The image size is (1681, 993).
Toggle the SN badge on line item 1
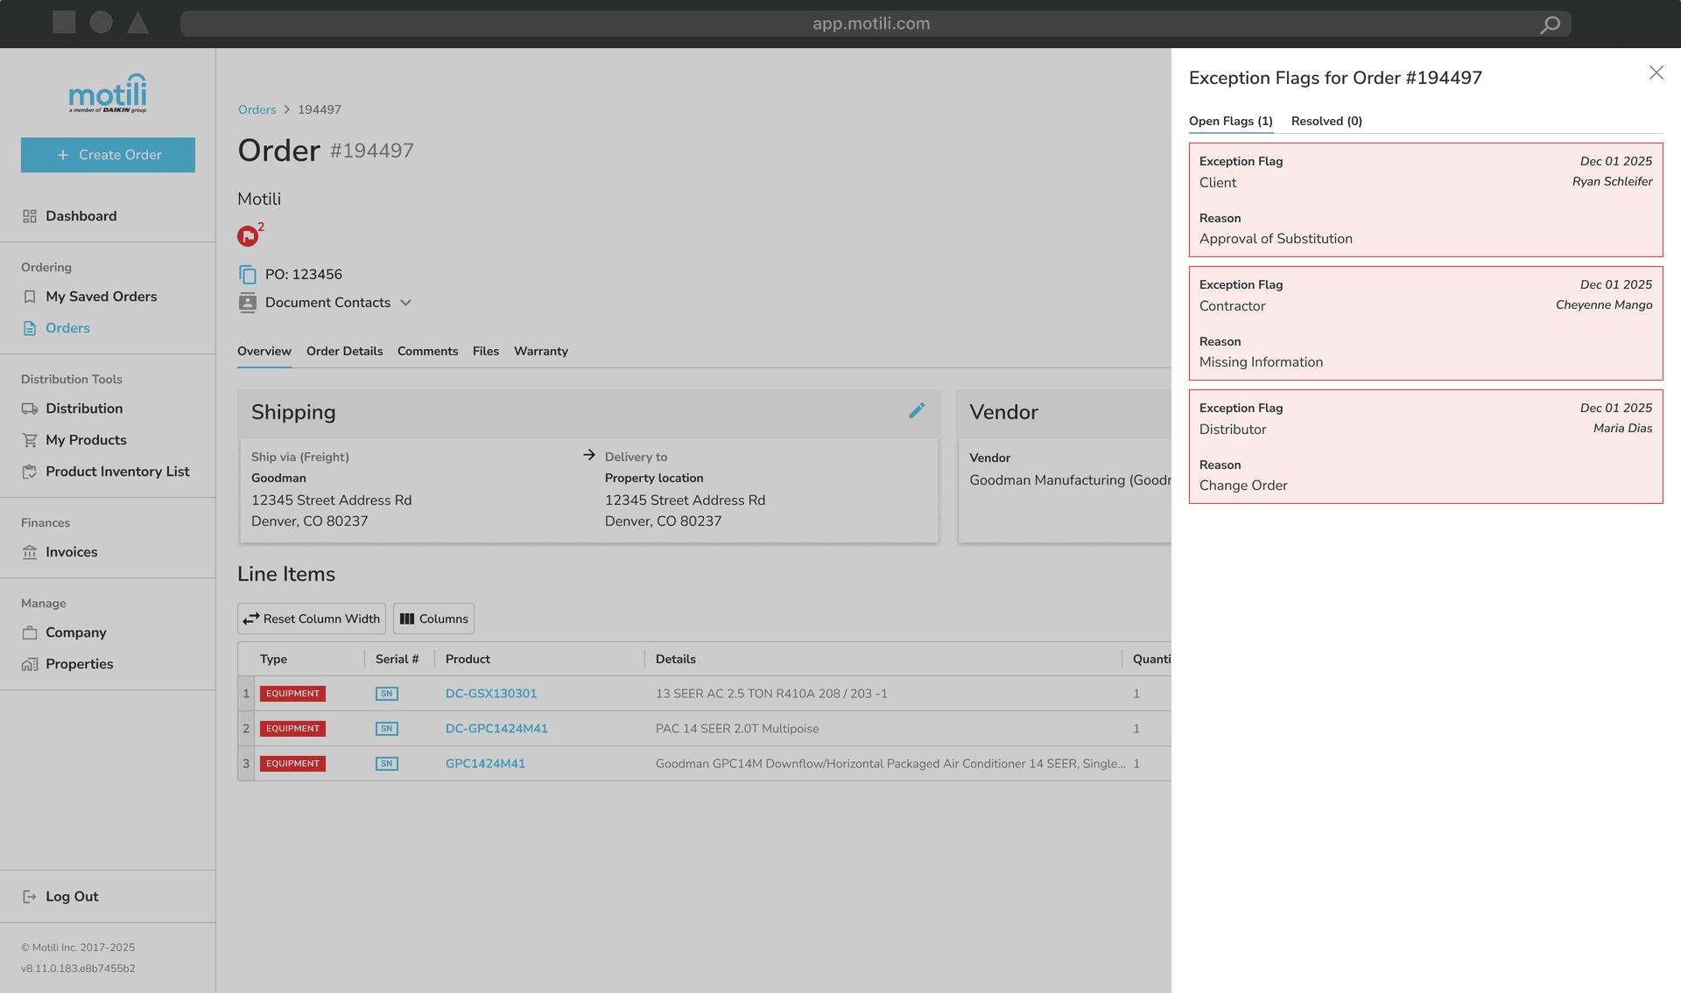click(386, 693)
